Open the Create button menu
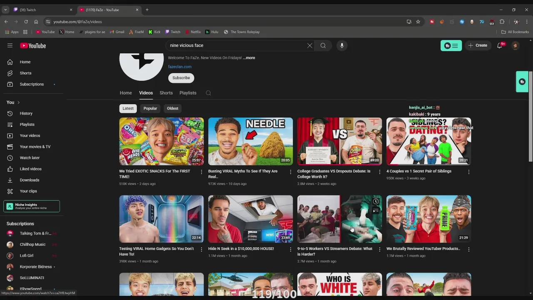Screen dimensions: 533x300 pos(478,45)
